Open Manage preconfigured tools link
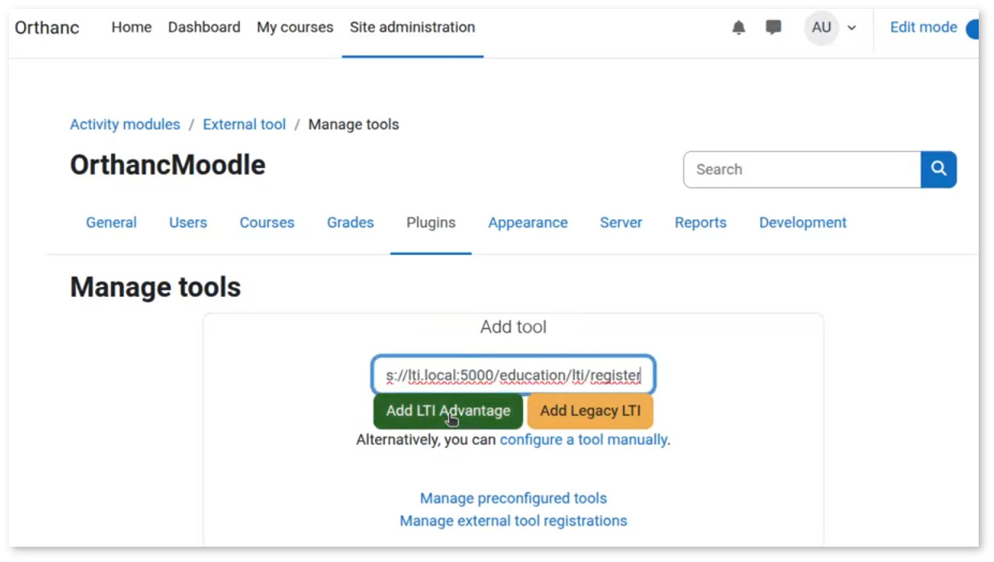 513,498
